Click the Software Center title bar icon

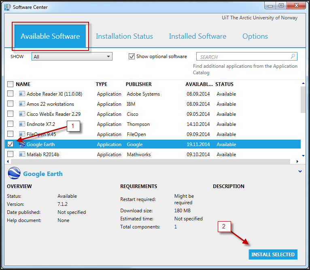point(8,7)
